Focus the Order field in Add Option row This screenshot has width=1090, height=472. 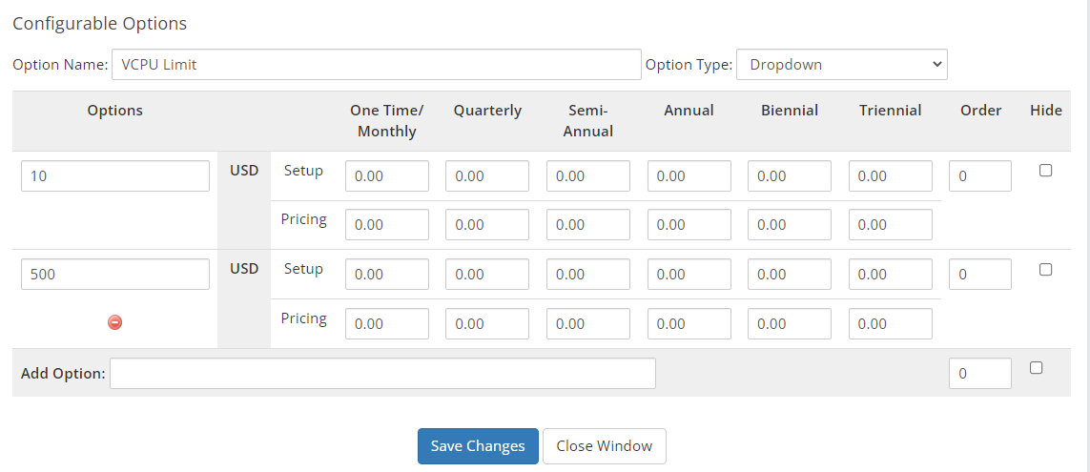979,374
